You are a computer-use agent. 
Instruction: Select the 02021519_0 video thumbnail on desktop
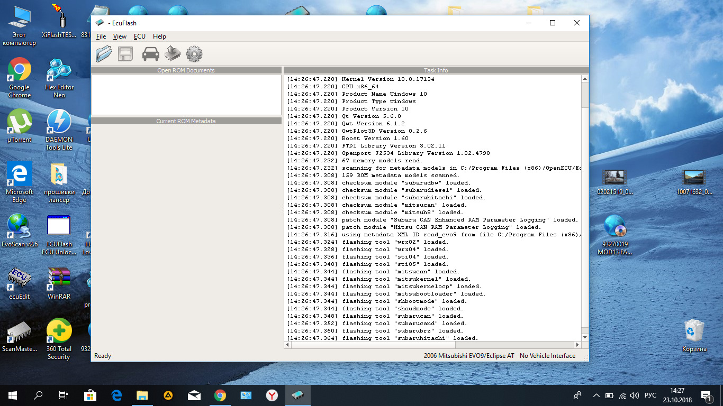point(614,182)
